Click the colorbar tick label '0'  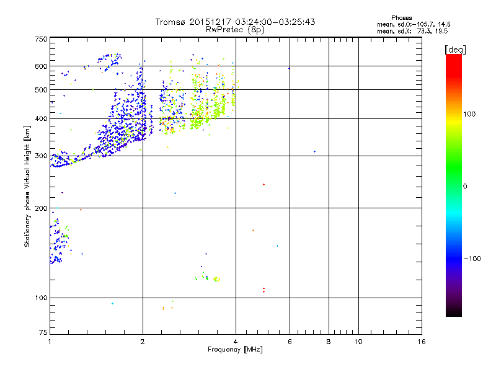pos(465,187)
